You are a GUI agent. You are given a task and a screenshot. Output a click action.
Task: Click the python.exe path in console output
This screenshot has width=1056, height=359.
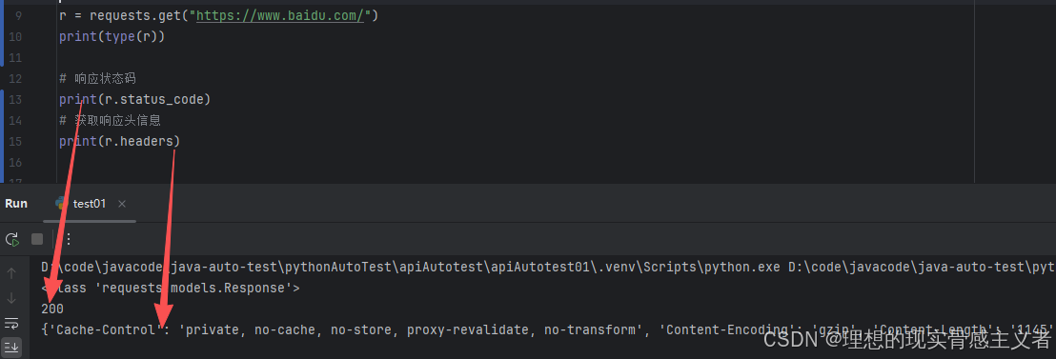click(x=411, y=267)
